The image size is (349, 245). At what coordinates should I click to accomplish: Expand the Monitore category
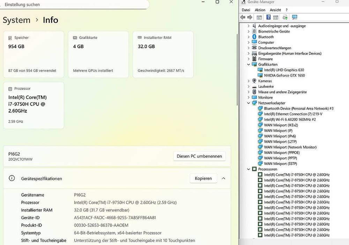(248, 98)
